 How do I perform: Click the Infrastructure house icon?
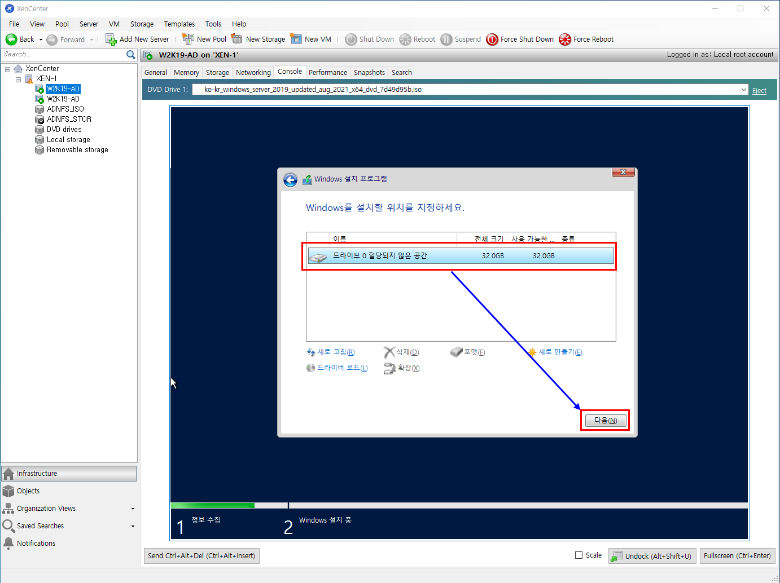tap(8, 474)
